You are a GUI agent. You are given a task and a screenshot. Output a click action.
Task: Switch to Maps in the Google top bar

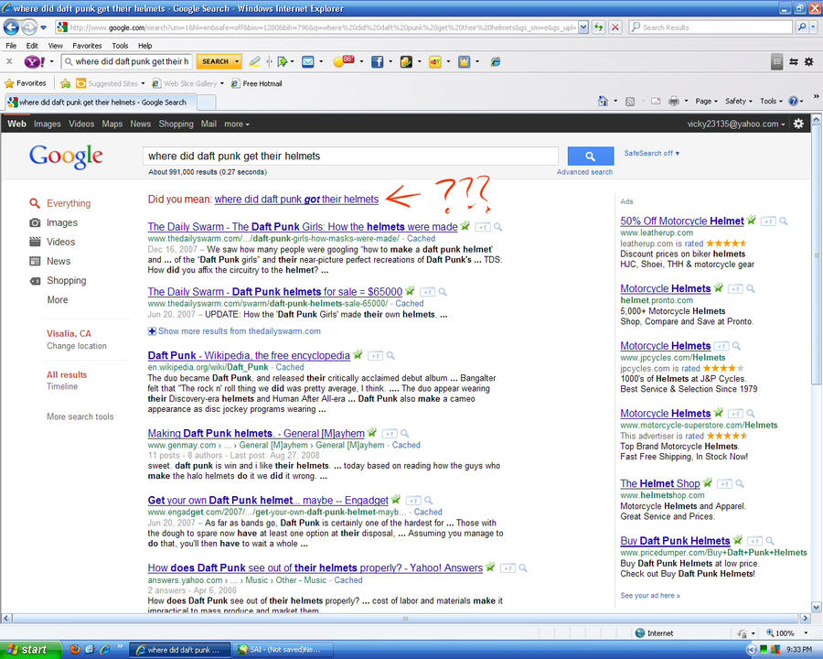point(112,124)
